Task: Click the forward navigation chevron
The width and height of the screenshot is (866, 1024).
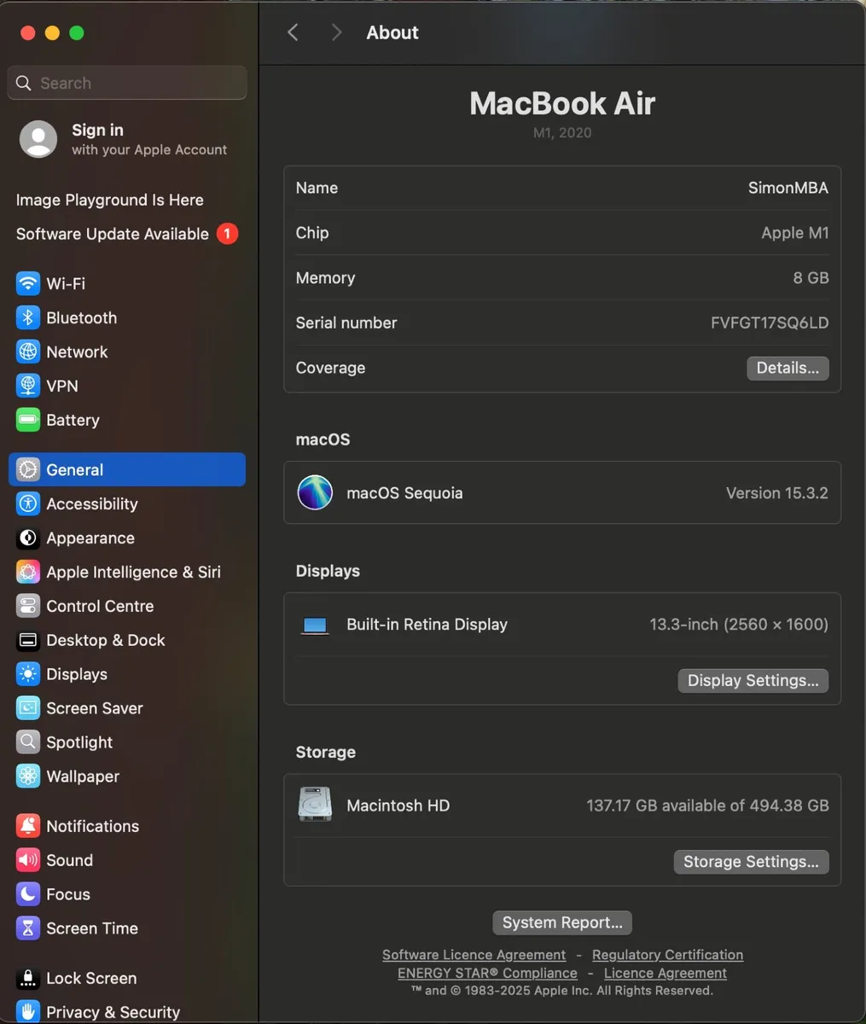Action: point(336,32)
